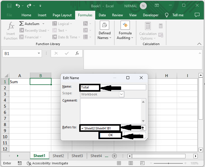
Task: Open Date & Time functions list
Action: 66,37
